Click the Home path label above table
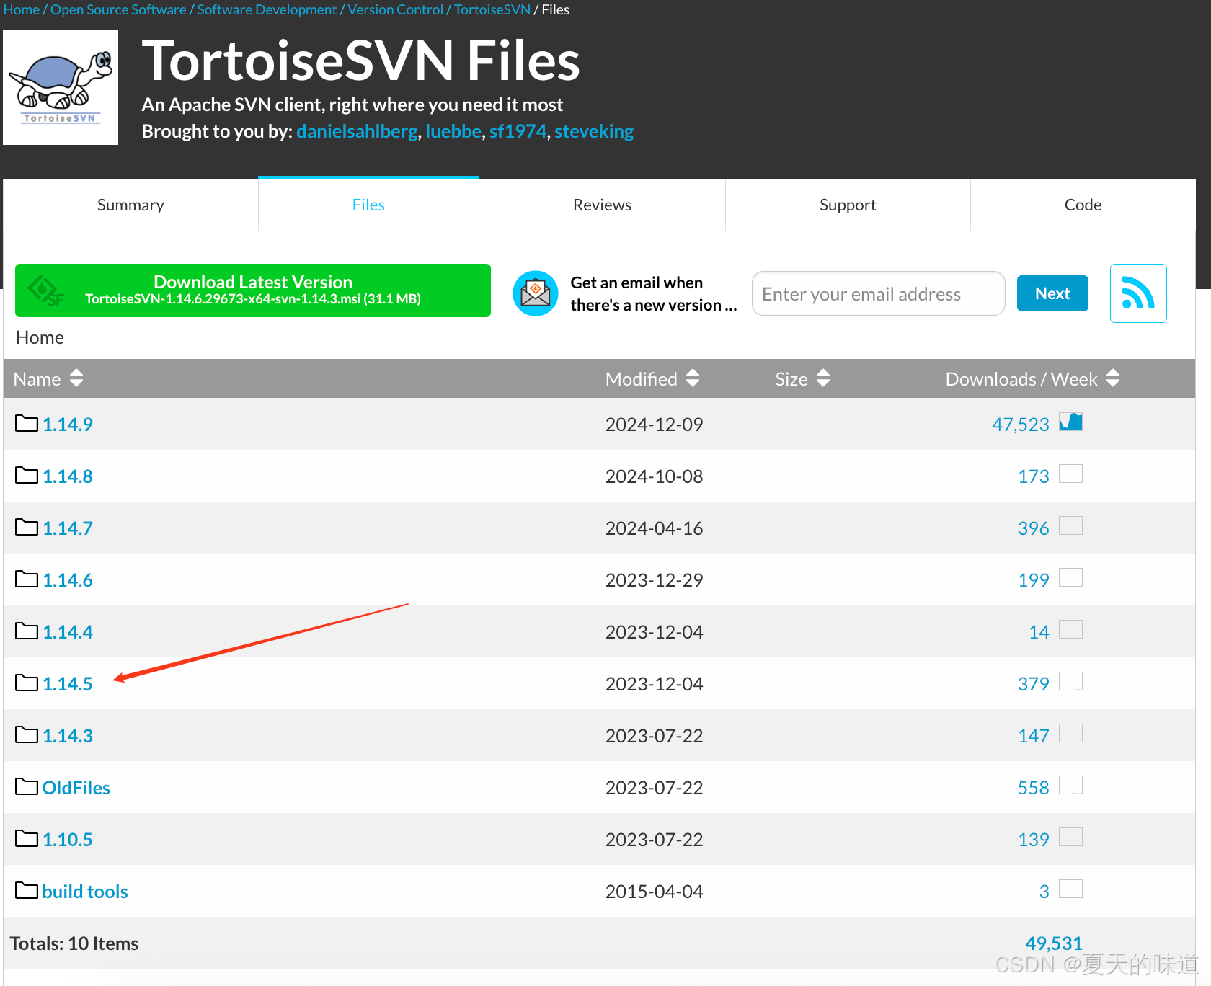Screen dimensions: 1211x986 point(40,337)
